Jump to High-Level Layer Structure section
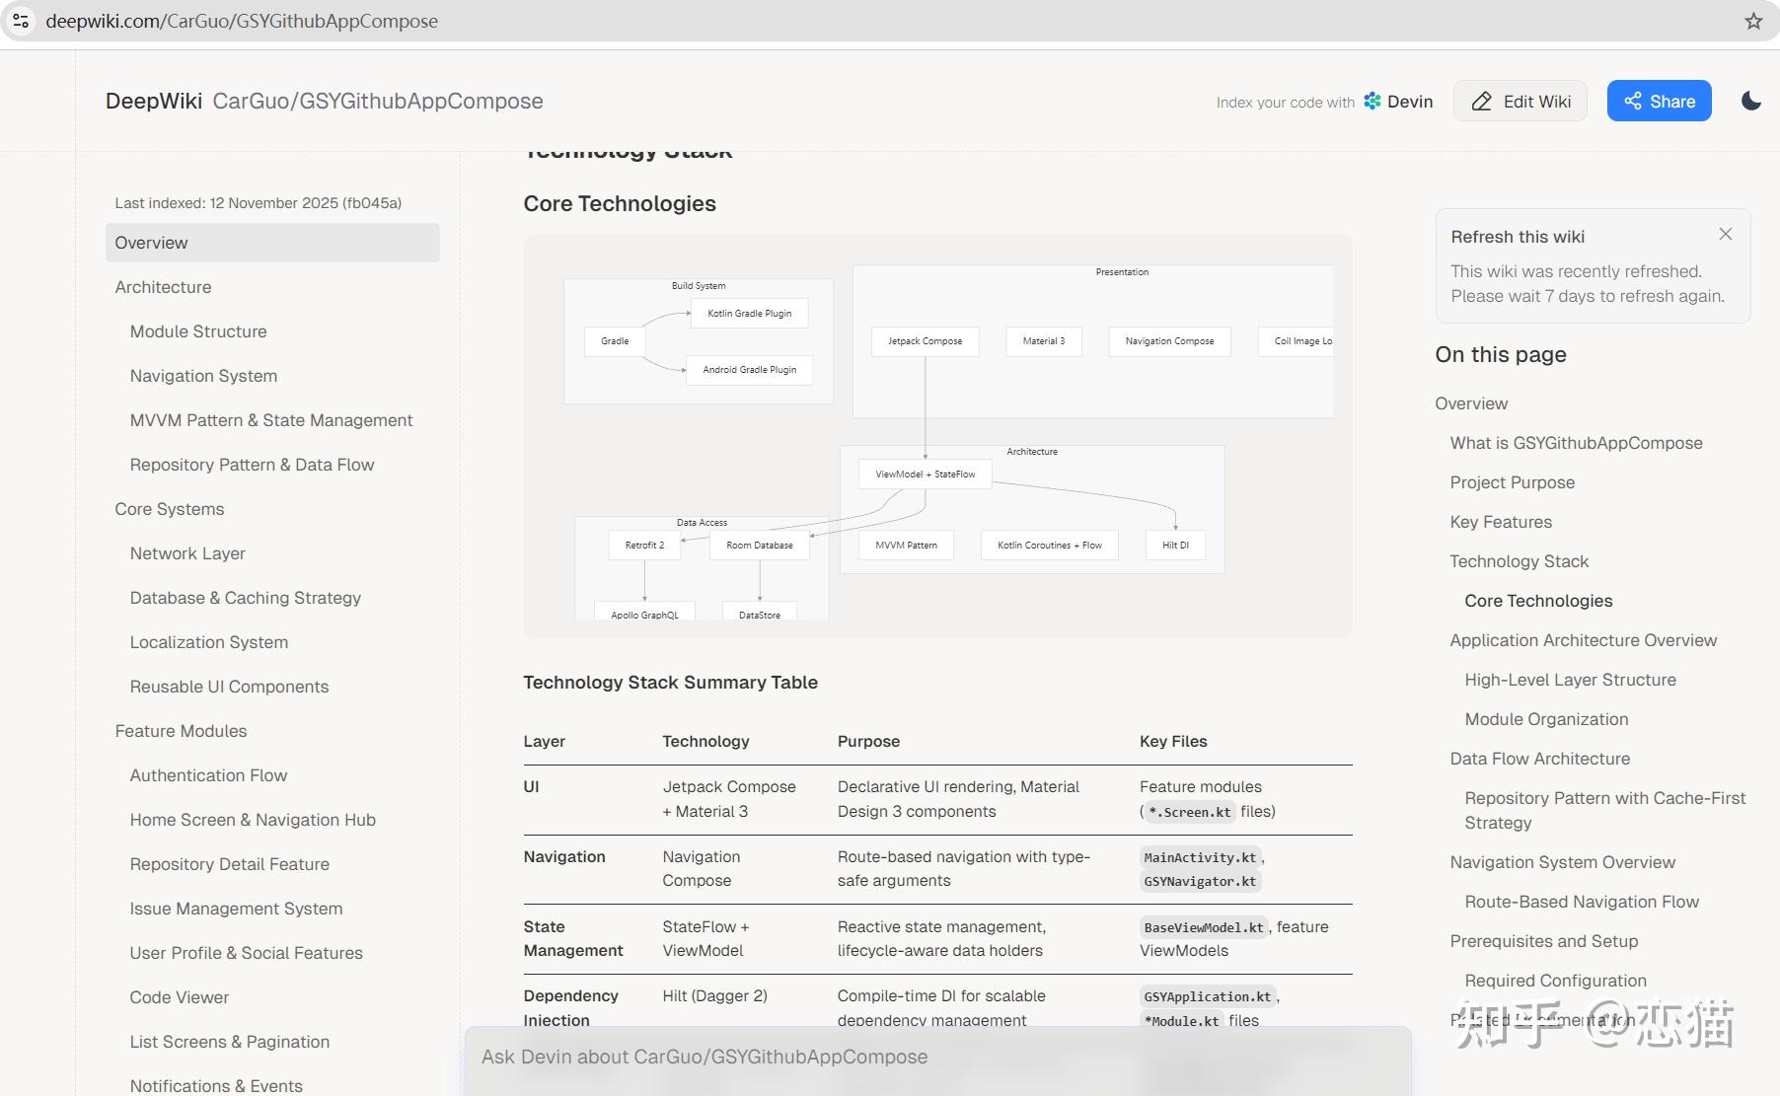This screenshot has width=1780, height=1096. tap(1570, 680)
